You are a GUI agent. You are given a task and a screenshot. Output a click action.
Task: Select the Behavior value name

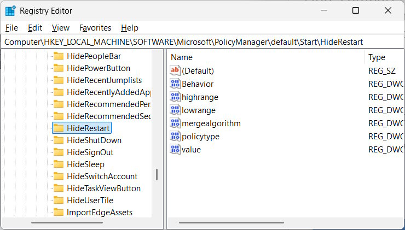tap(198, 84)
